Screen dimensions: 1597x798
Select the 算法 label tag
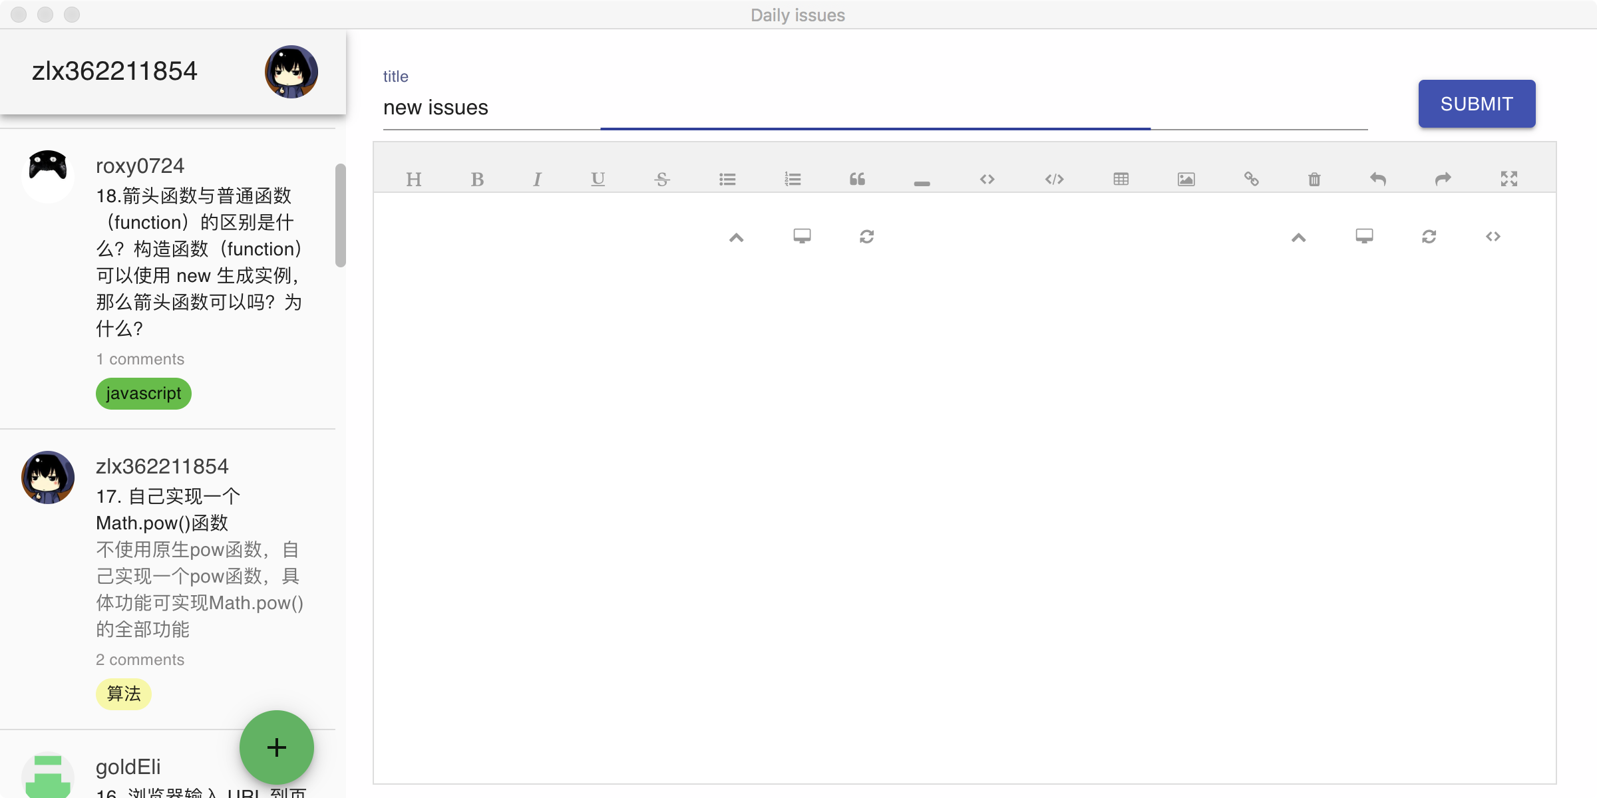coord(124,694)
